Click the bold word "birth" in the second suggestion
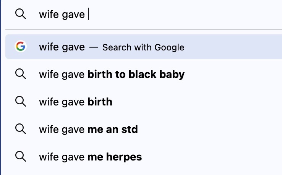The width and height of the screenshot is (282, 175). pyautogui.click(x=100, y=102)
